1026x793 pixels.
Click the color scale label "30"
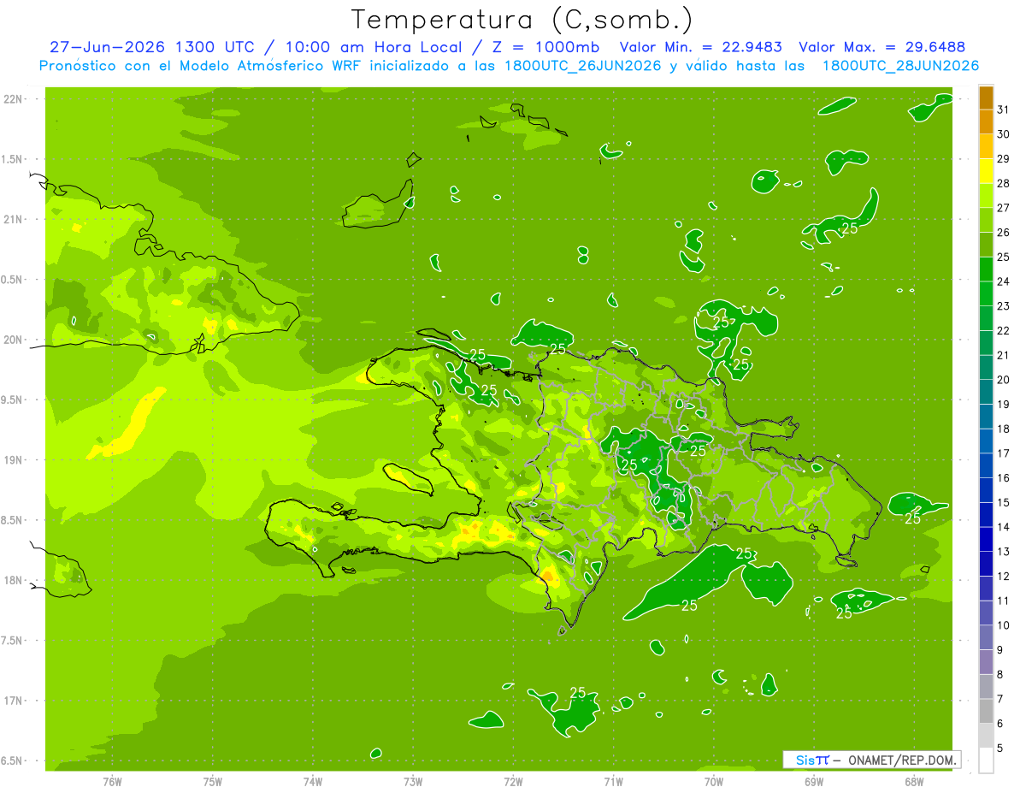pyautogui.click(x=1003, y=134)
